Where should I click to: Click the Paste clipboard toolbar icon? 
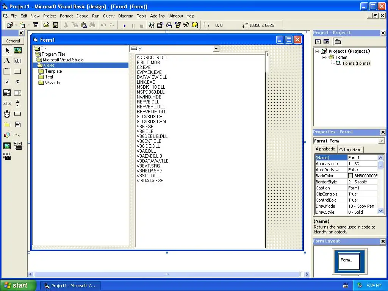pos(84,25)
